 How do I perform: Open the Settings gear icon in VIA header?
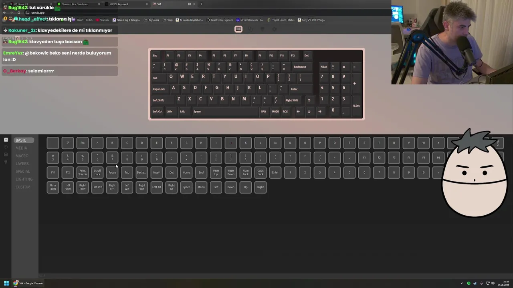275,29
